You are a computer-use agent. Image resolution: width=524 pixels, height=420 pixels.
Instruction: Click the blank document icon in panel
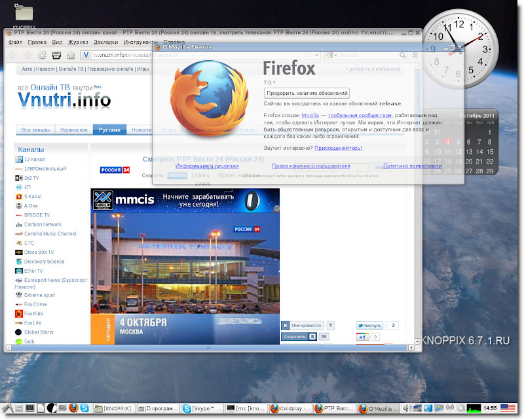41,408
